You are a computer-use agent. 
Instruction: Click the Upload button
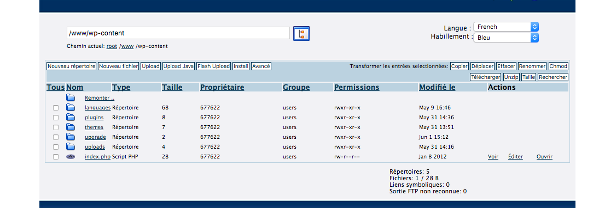point(150,66)
